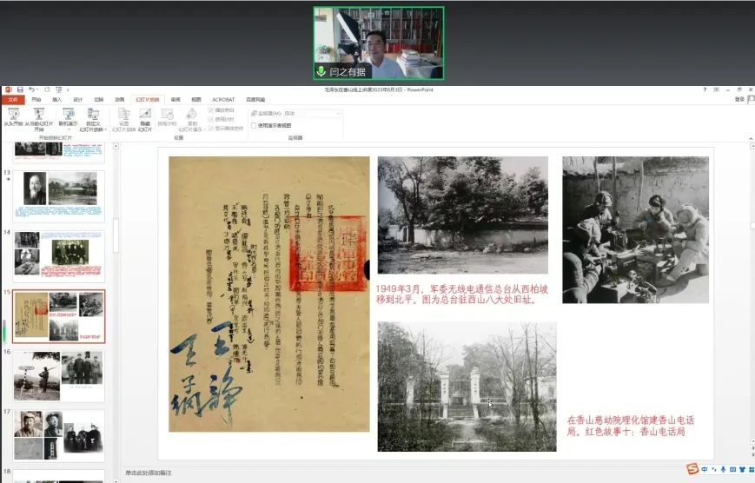
Task: Click Rehearse Timings (排练计时) icon
Action: pyautogui.click(x=167, y=114)
